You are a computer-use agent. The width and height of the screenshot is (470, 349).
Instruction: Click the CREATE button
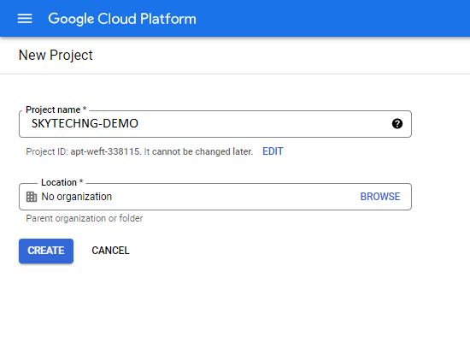click(x=46, y=251)
